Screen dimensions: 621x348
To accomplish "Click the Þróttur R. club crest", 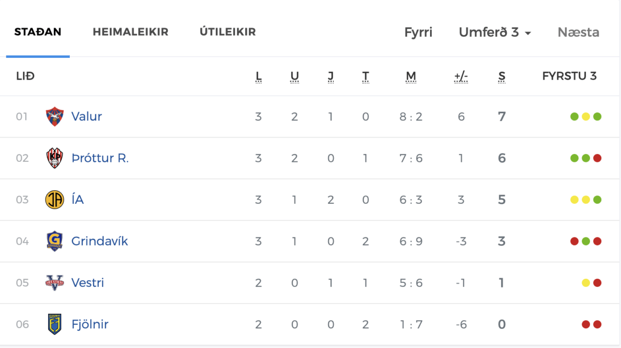I will coord(54,158).
